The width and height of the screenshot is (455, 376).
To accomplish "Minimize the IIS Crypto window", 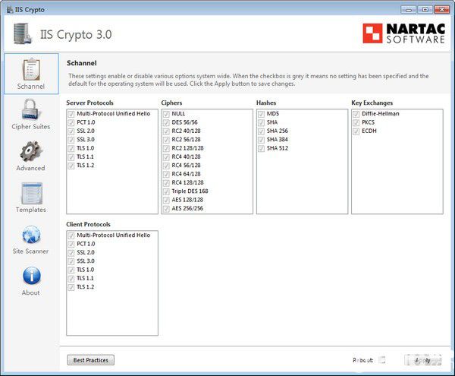I will point(409,10).
